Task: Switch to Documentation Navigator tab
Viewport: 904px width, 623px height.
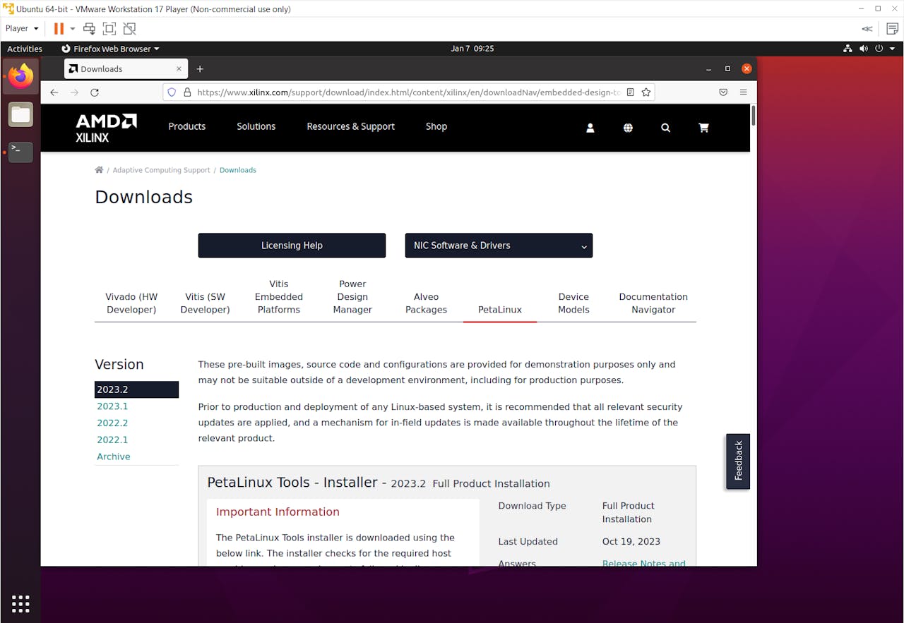Action: tap(653, 303)
